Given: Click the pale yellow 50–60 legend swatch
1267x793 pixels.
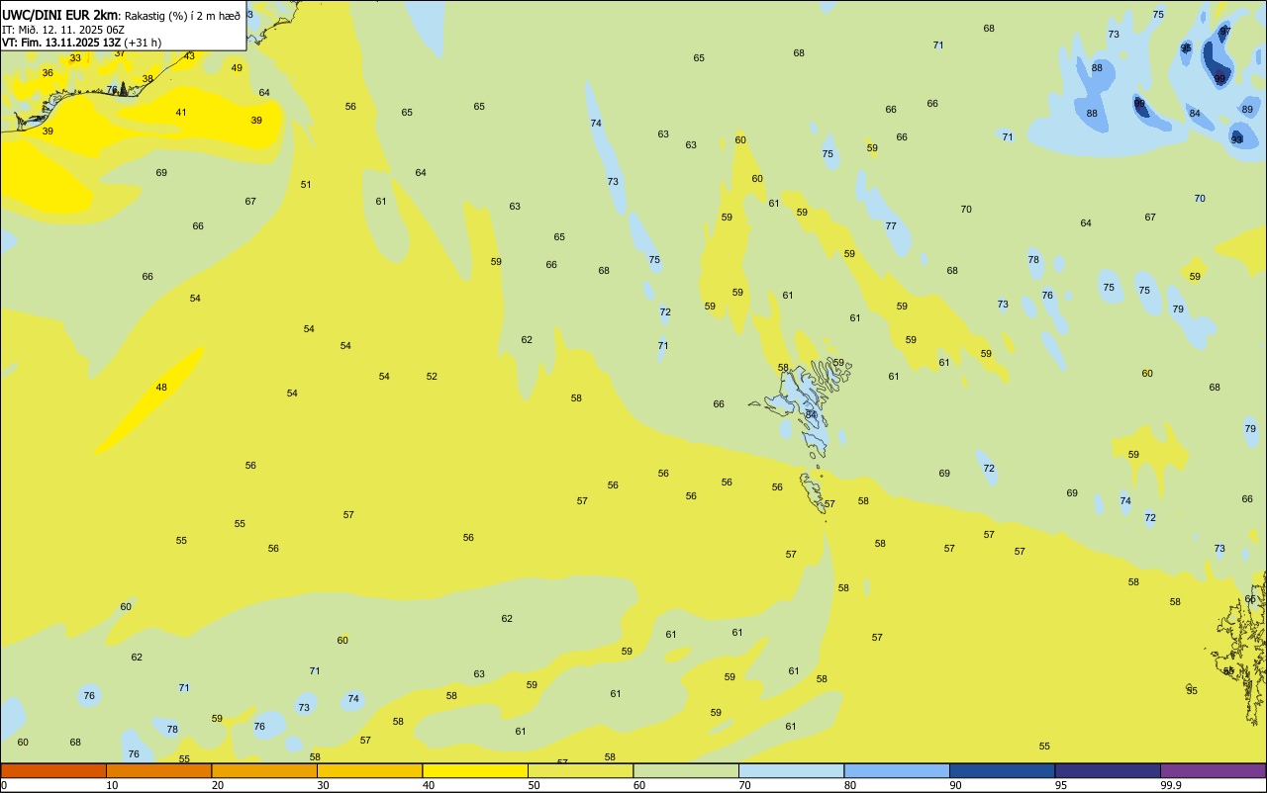Looking at the screenshot, I should tap(580, 770).
